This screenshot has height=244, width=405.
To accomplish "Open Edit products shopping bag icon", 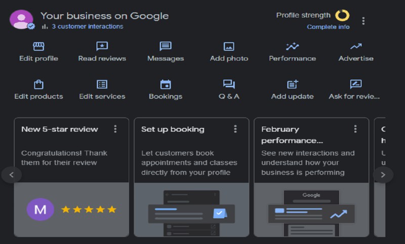I will coord(38,84).
